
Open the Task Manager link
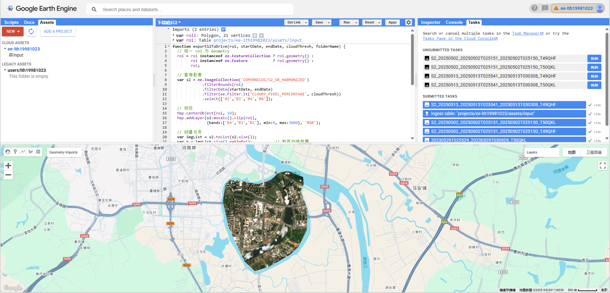[528, 33]
